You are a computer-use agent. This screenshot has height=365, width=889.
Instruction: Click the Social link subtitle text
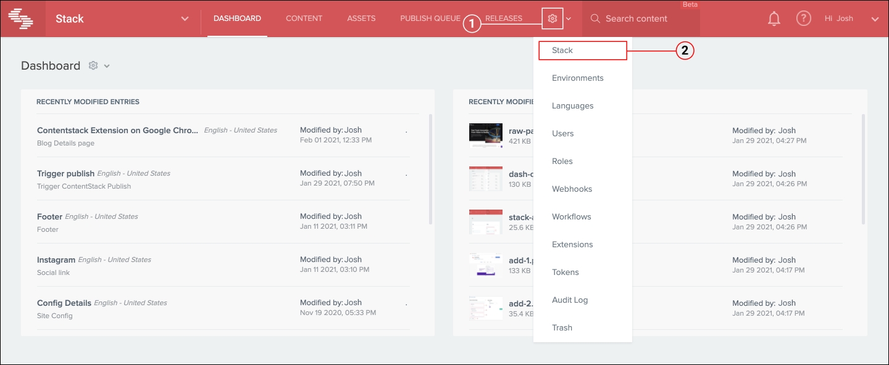pyautogui.click(x=53, y=273)
